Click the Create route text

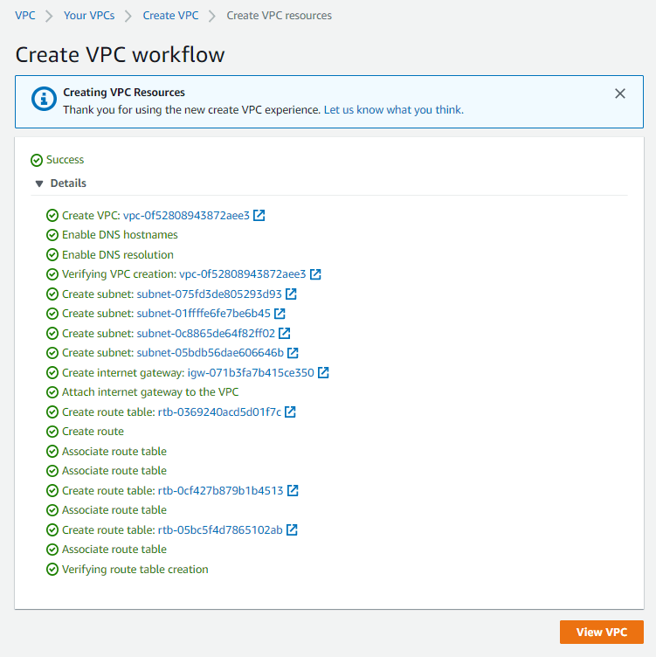pos(93,432)
